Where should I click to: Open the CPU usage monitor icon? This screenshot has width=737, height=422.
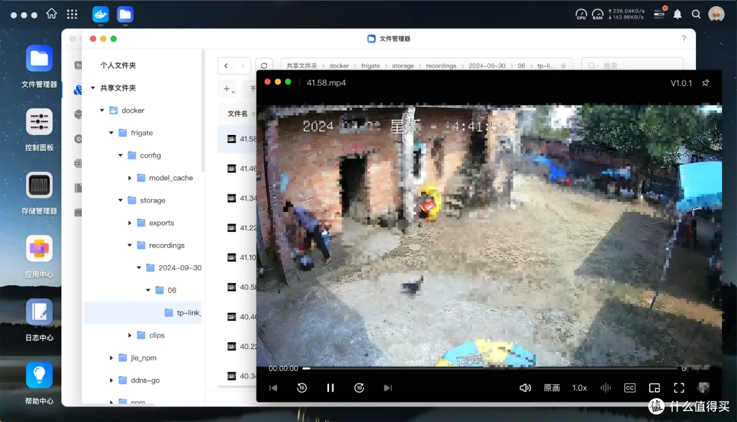coord(581,14)
